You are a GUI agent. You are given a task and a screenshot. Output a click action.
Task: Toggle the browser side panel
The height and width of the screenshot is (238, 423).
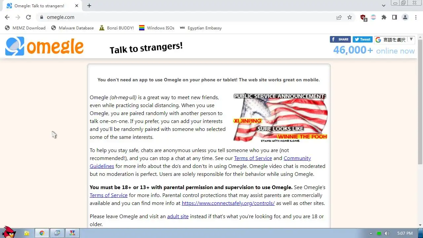click(x=395, y=17)
